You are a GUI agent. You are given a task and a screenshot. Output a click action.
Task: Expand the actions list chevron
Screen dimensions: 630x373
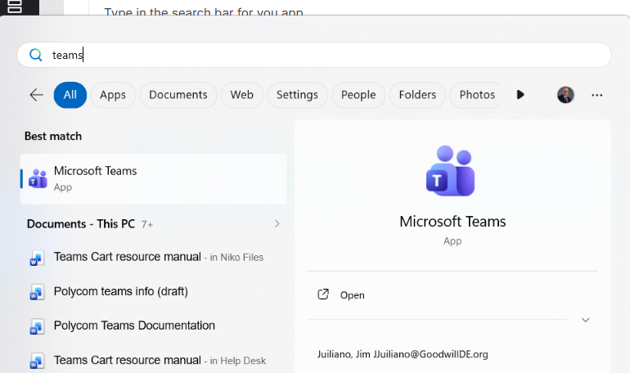(x=585, y=320)
